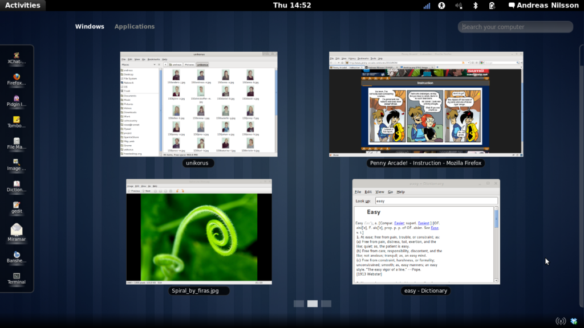Open the Go menu in the Dictionary window
Viewport: 584px width, 328px height.
click(391, 192)
